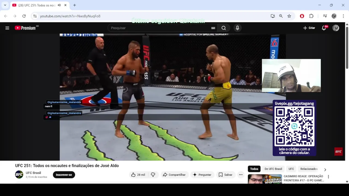The width and height of the screenshot is (349, 196).
Task: Open the Perguntar AI ask button
Action: [202, 175]
